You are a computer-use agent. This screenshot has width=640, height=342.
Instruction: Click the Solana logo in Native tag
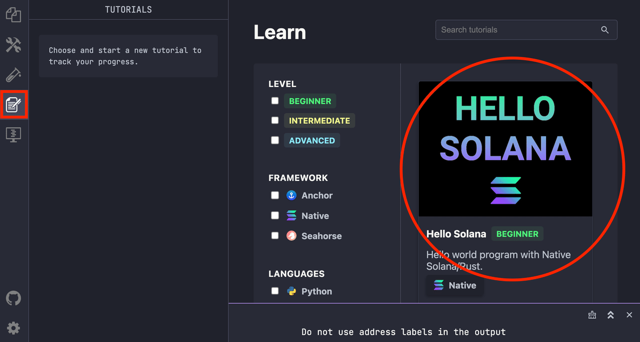[438, 285]
